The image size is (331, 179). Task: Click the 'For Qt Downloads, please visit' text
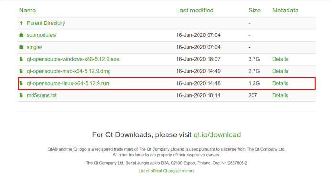click(x=142, y=135)
